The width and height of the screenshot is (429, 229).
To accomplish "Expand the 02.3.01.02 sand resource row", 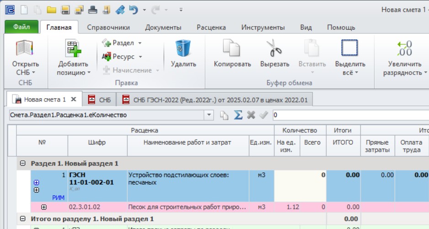I will (44, 207).
